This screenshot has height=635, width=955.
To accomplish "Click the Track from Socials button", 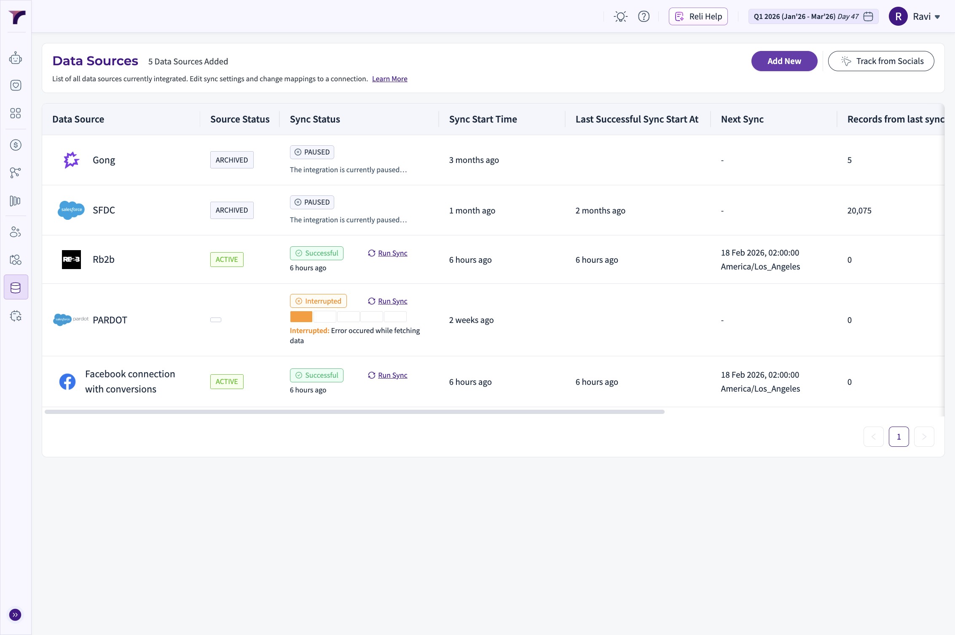I will (x=881, y=61).
